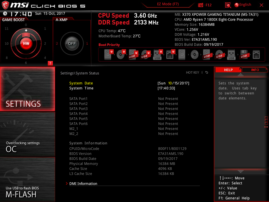Select A-XMP profile 2

57,43
